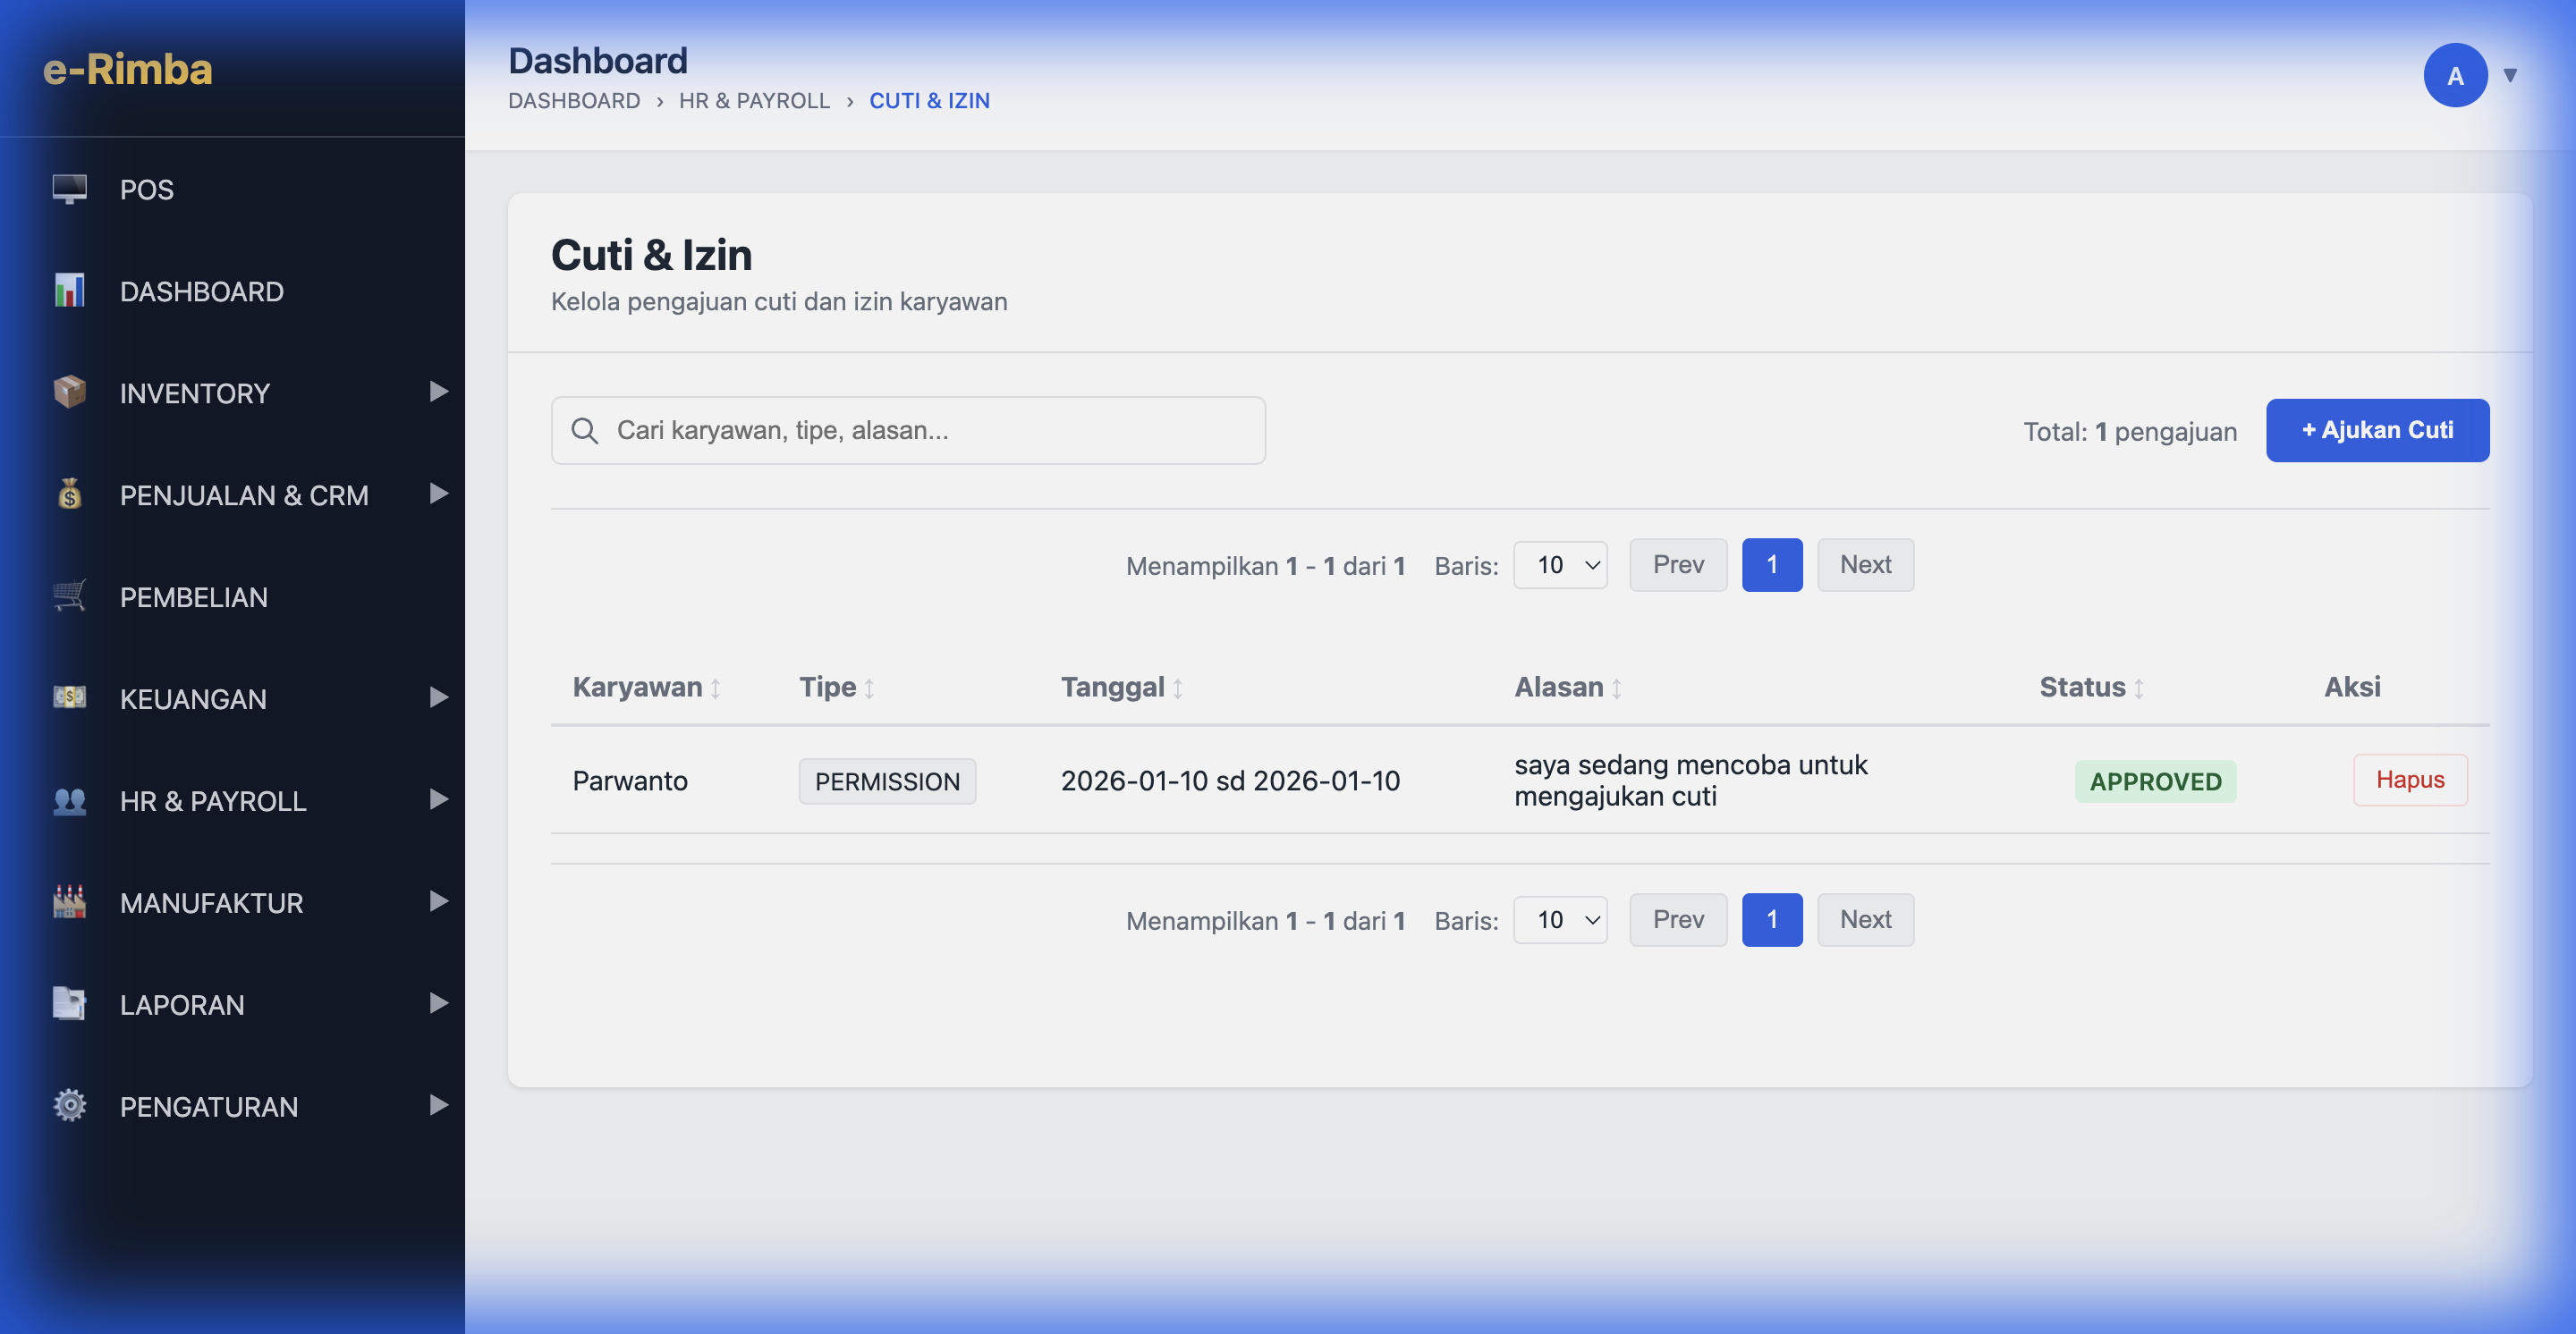
Task: Click the user avatar A
Action: coord(2454,75)
